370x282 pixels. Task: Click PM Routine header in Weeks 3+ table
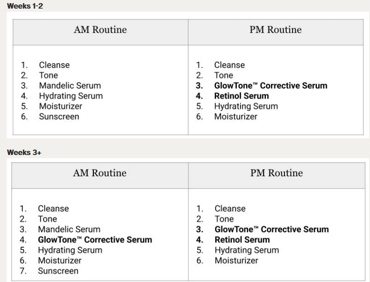[276, 173]
